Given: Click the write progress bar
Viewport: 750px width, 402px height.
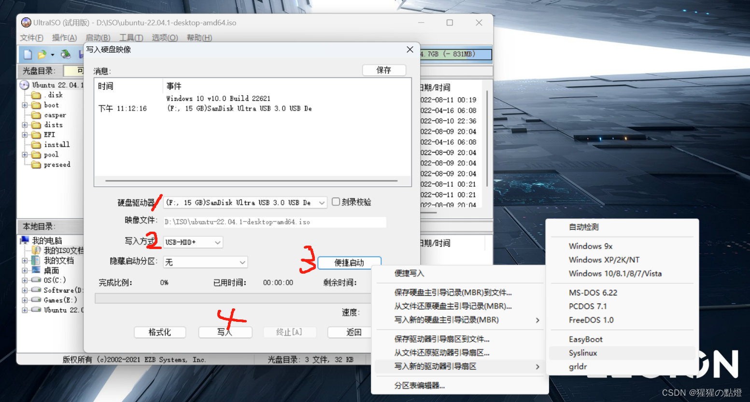Looking at the screenshot, I should tap(233, 299).
